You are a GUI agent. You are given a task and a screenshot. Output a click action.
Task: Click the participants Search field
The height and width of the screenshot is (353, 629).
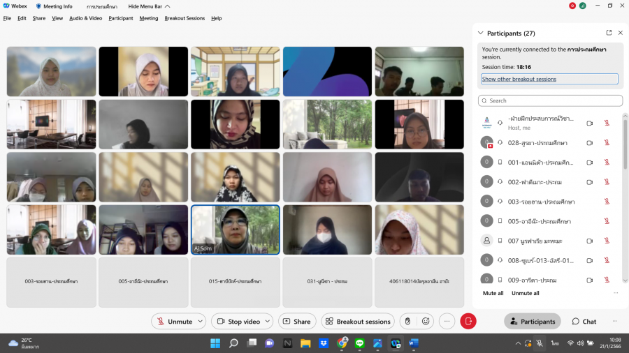(x=550, y=100)
